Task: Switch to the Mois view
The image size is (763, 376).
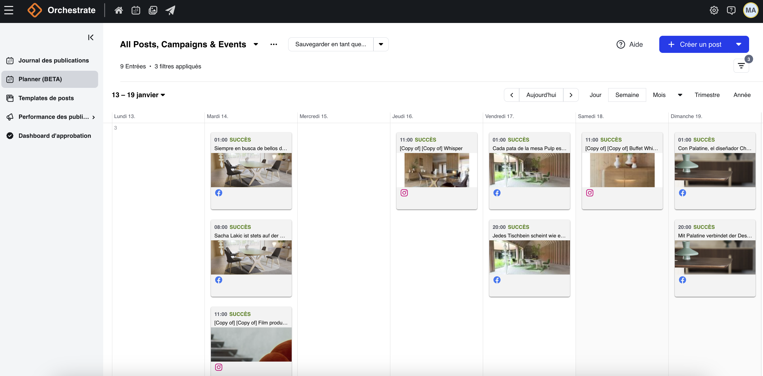Action: click(659, 95)
